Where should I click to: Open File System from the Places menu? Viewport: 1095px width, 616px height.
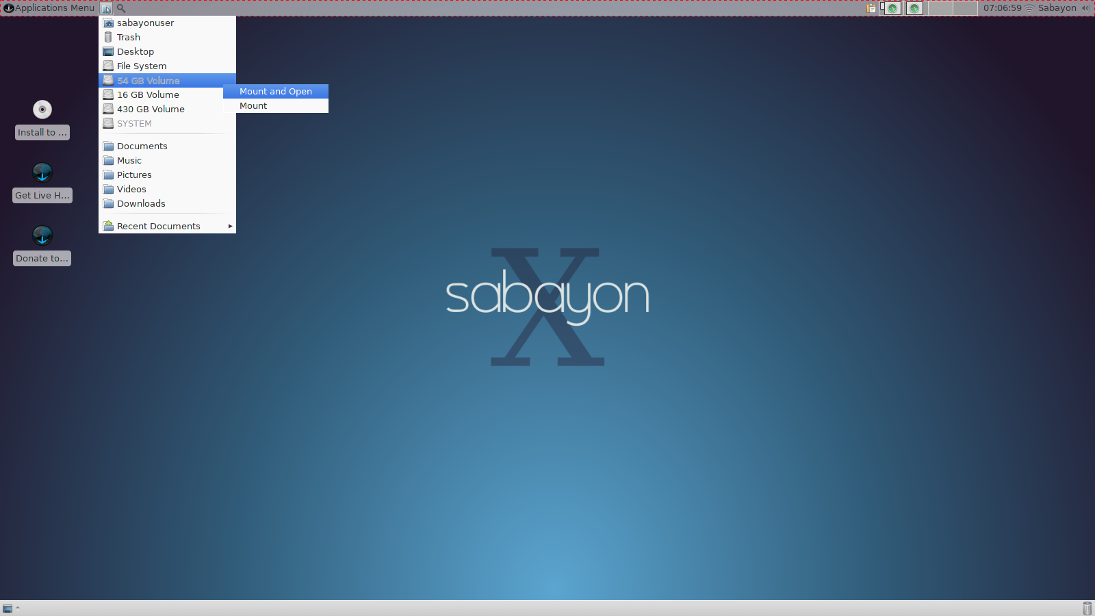tap(167, 66)
